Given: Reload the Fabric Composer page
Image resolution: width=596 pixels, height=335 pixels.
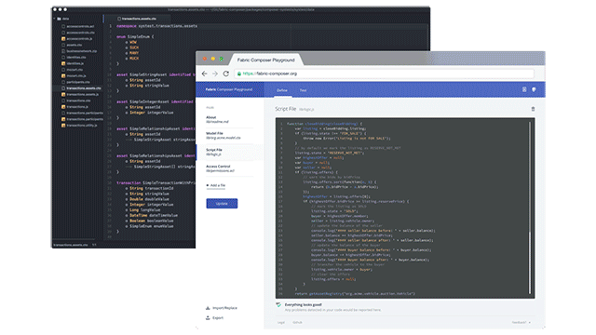Looking at the screenshot, I should (x=225, y=74).
